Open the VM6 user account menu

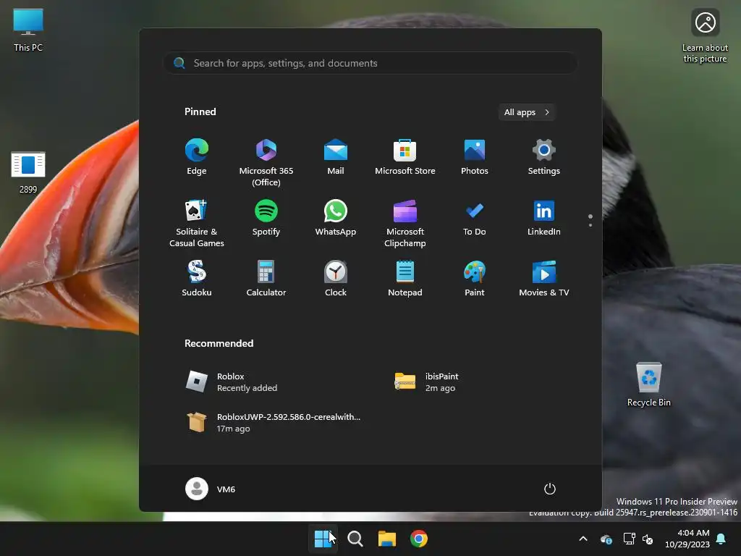[211, 489]
